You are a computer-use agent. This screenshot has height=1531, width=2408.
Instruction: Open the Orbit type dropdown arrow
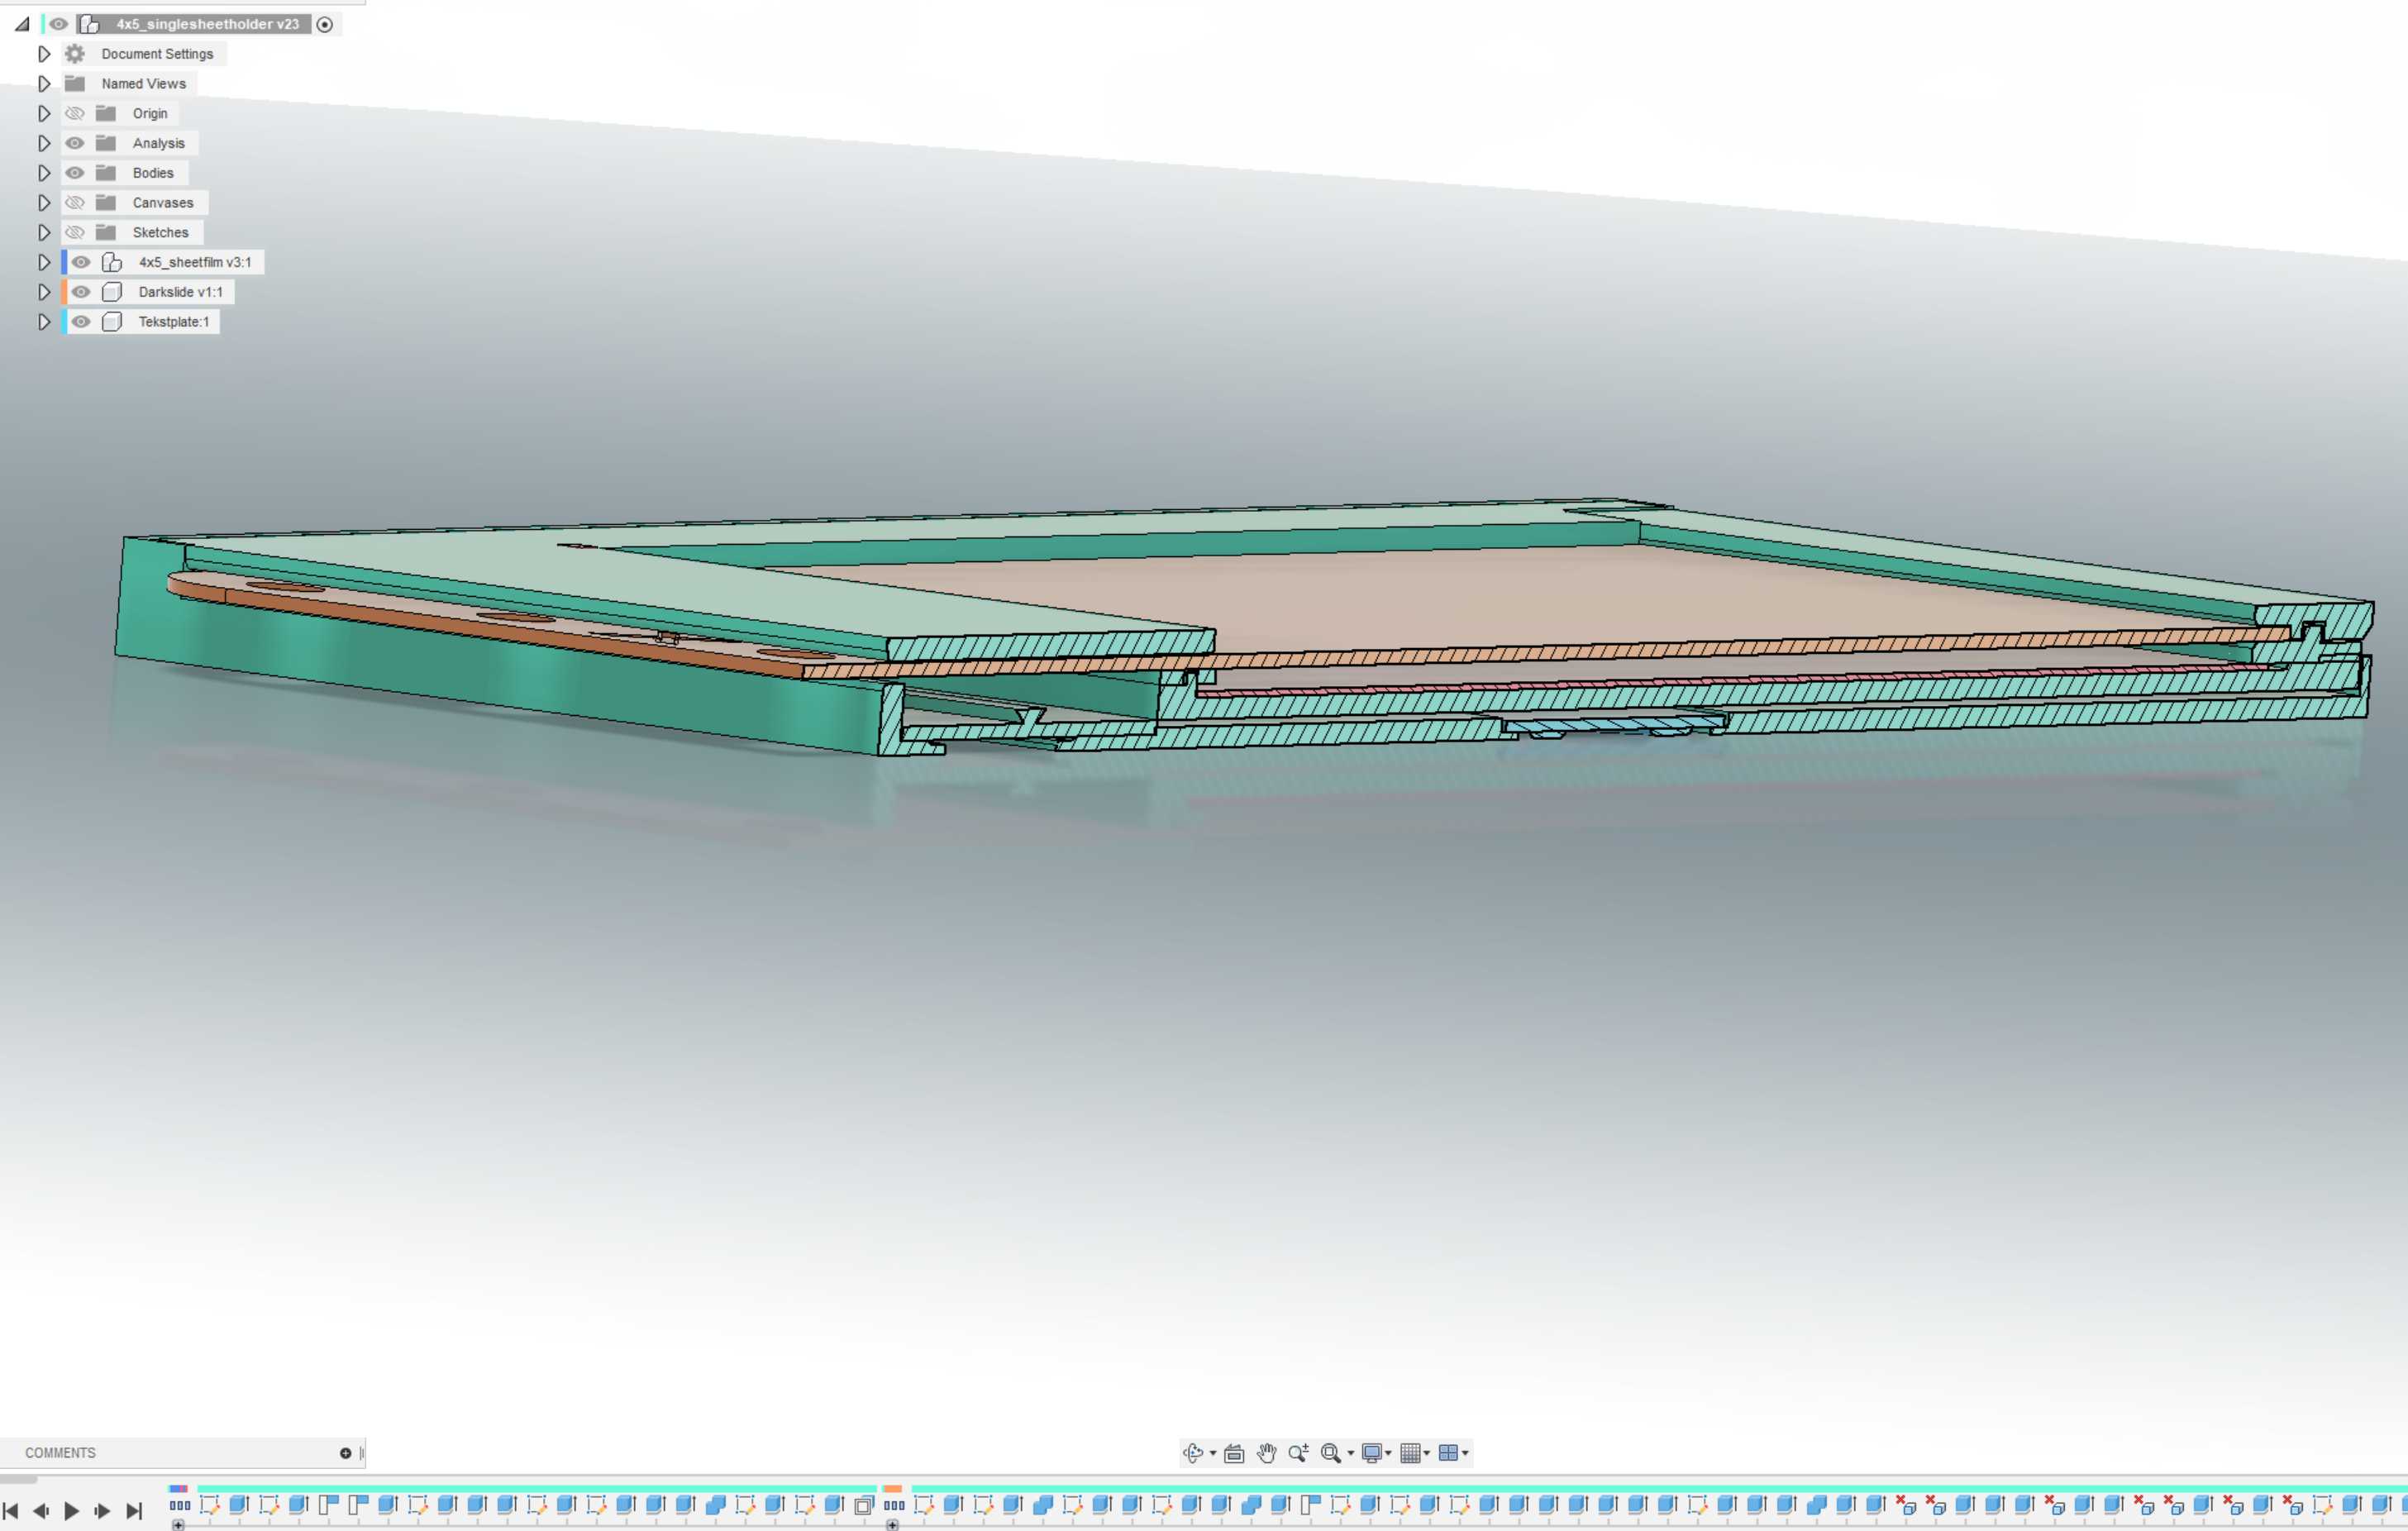1213,1454
